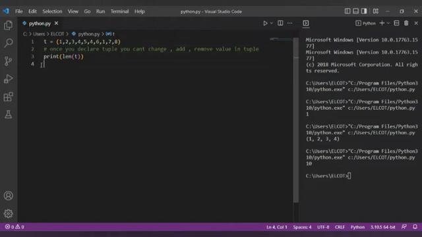Open the View menu
Screen dimensions: 422x237
click(x=73, y=11)
